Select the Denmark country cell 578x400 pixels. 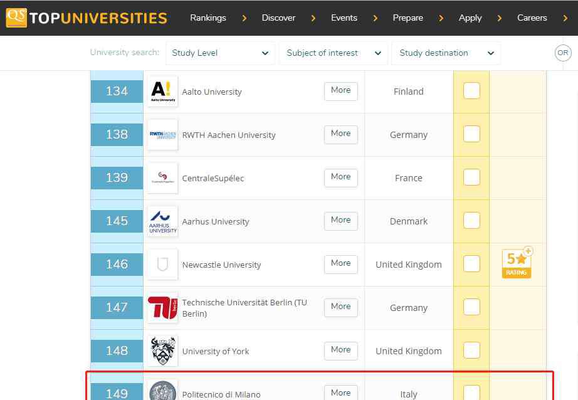[x=409, y=221]
